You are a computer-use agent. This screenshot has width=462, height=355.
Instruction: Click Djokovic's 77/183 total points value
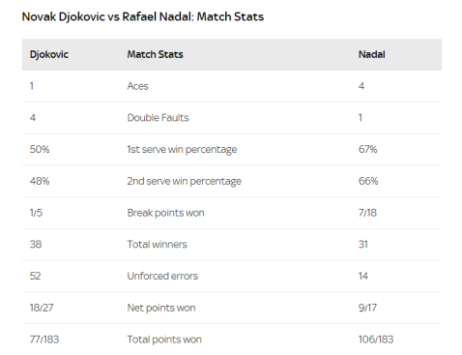point(44,340)
